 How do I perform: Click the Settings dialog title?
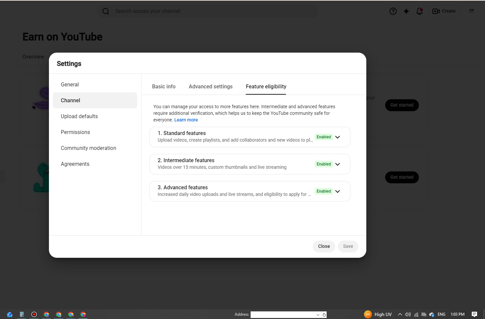click(69, 64)
